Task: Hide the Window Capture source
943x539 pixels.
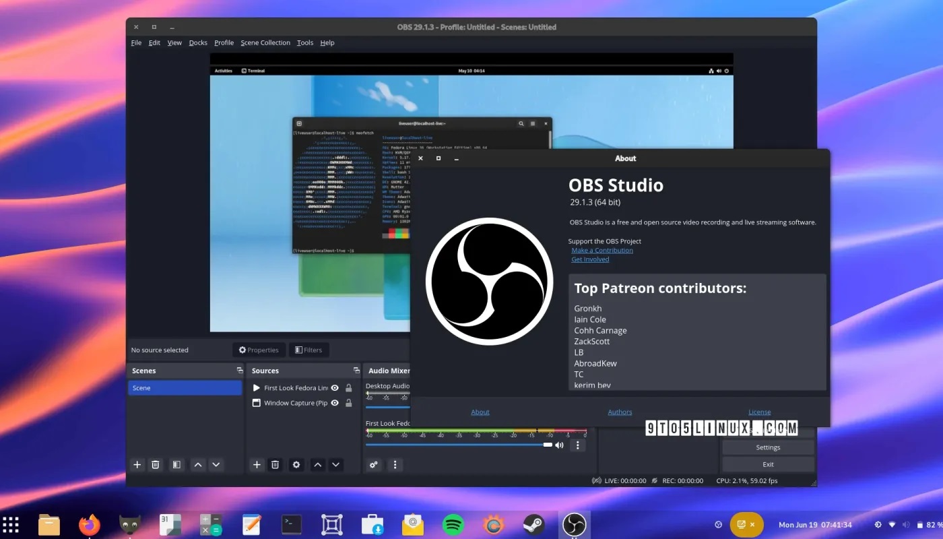Action: (335, 403)
